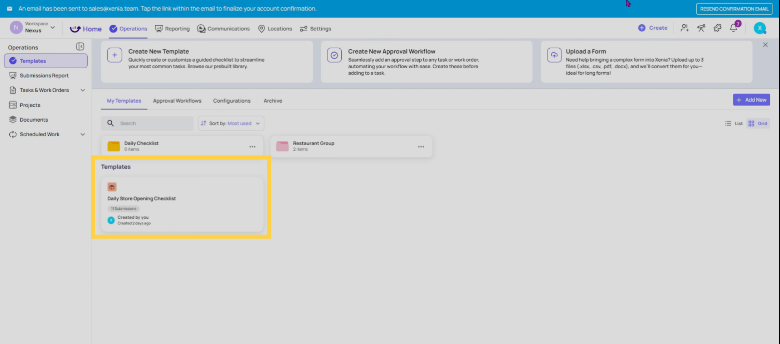Open Tasks & Work Orders in sidebar
This screenshot has width=780, height=344.
pos(44,90)
